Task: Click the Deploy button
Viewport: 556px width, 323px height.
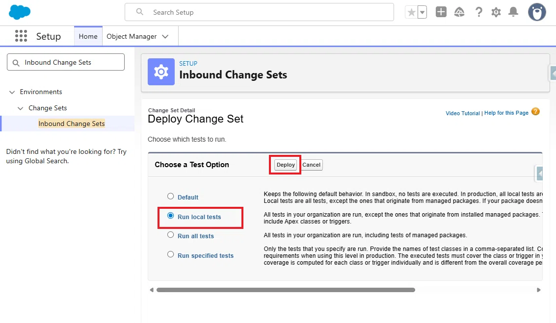Action: click(286, 165)
